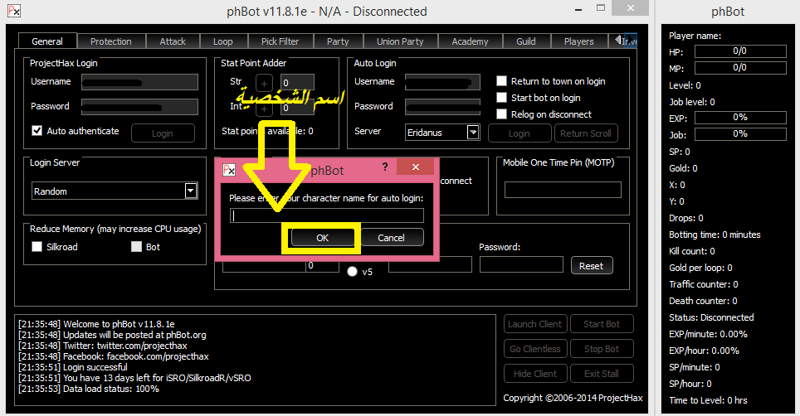Click the Exit Stall button
The height and width of the screenshot is (416, 800).
click(x=602, y=373)
